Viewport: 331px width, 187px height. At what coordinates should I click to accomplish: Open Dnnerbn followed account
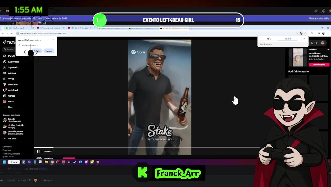12,120
